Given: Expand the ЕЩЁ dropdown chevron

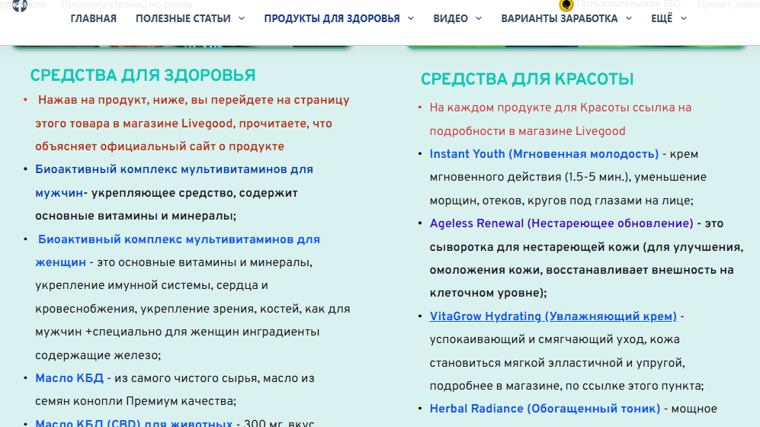Looking at the screenshot, I should [684, 18].
